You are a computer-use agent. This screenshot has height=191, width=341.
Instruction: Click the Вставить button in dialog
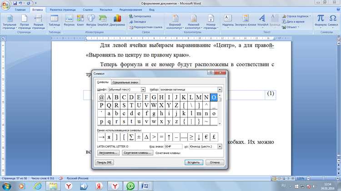(194, 162)
